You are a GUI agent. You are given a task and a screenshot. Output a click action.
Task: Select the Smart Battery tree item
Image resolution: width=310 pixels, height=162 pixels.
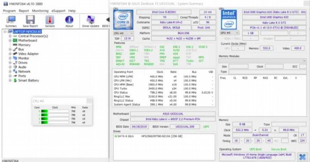coord(29,80)
